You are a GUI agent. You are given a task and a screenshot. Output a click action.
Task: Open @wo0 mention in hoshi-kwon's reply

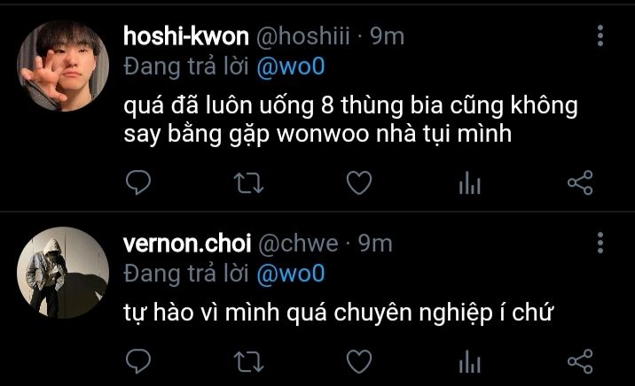(291, 66)
